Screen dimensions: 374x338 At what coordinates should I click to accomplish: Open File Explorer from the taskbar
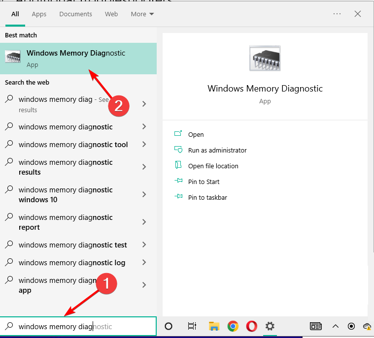(x=214, y=326)
